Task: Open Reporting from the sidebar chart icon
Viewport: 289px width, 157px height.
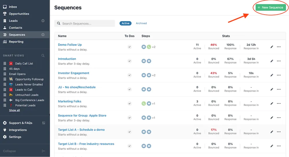Action: click(x=5, y=42)
